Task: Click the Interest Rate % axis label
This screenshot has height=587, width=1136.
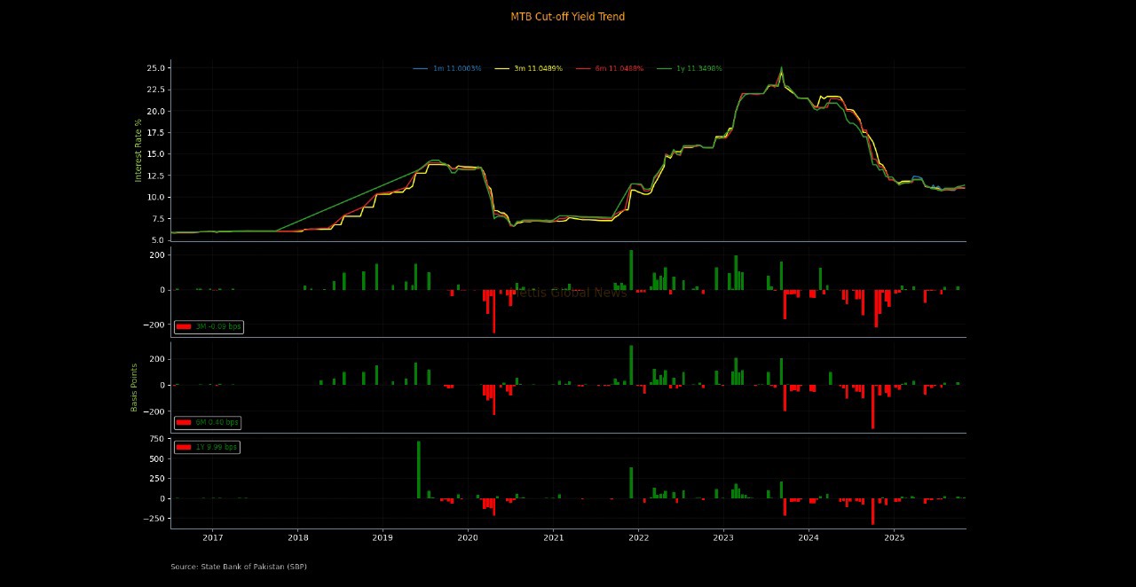Action: [x=138, y=150]
